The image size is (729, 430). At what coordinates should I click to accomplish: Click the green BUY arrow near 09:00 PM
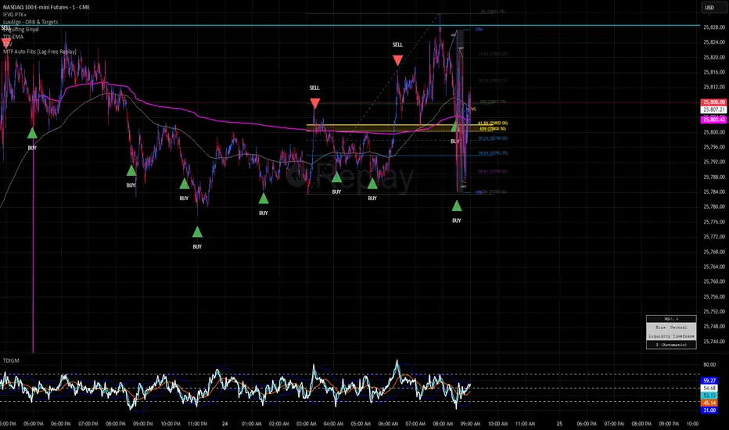coord(131,170)
